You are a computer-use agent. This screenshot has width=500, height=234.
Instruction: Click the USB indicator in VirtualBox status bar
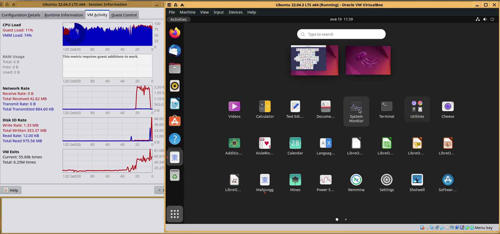coord(442,228)
